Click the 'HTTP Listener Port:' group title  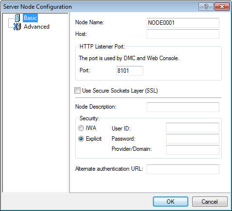[x=102, y=47]
